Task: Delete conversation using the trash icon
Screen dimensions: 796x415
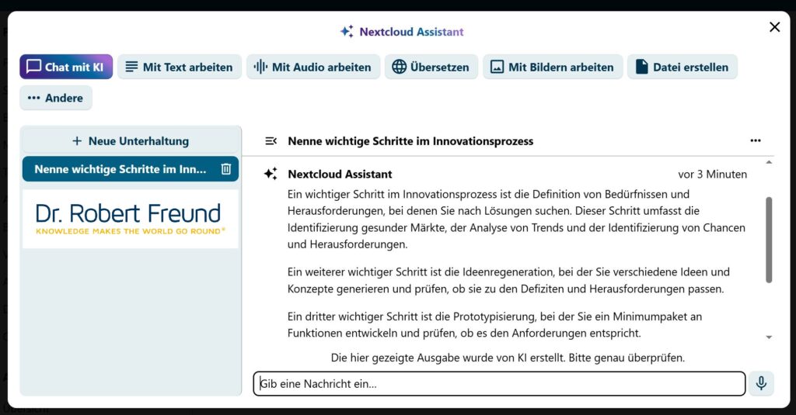Action: coord(226,169)
